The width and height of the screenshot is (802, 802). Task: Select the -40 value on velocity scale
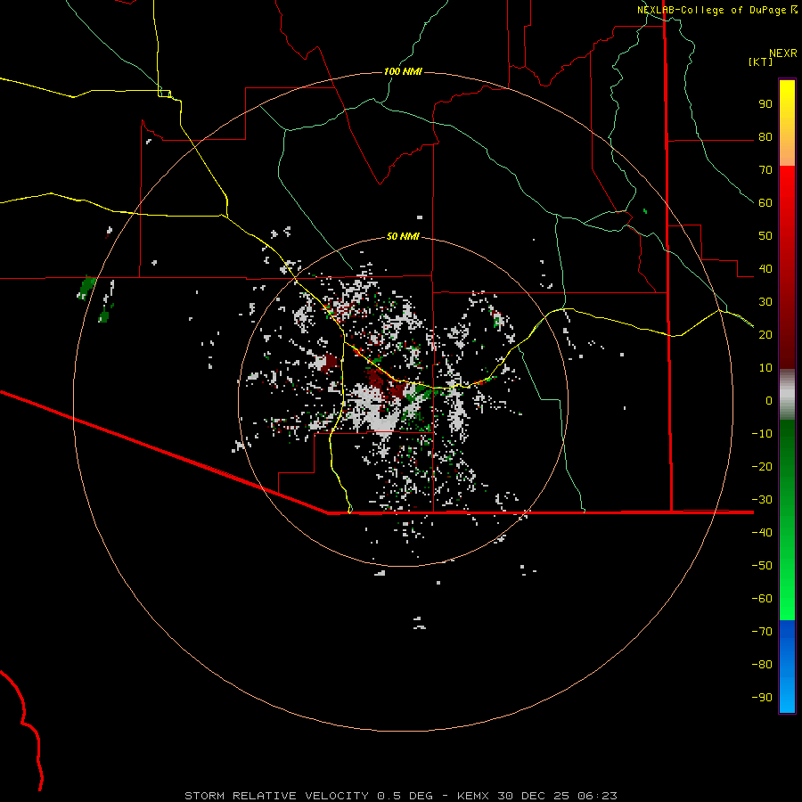tap(762, 533)
